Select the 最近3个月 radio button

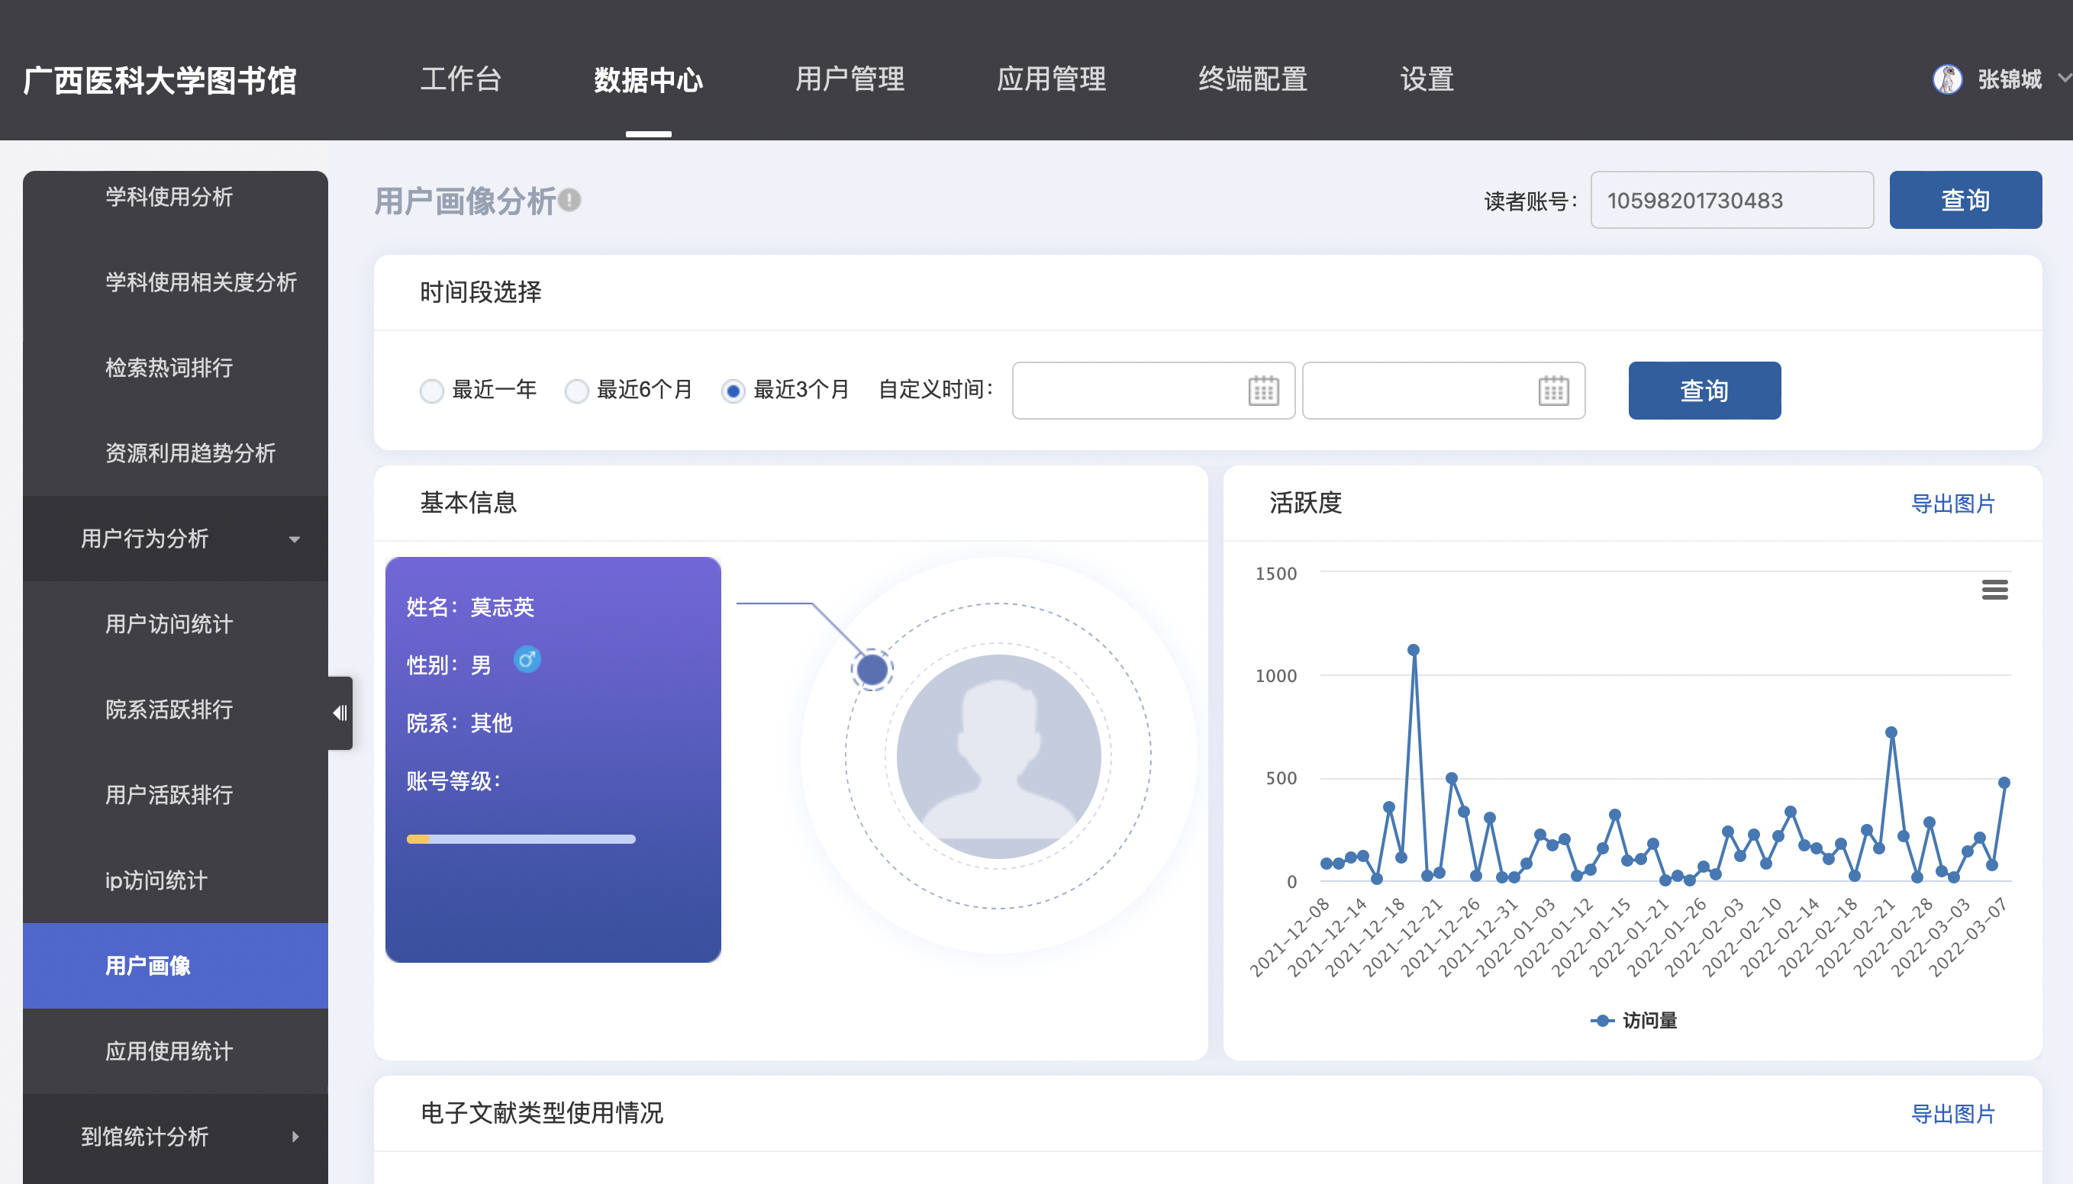click(x=733, y=391)
